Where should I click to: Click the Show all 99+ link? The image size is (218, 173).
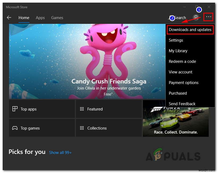click(x=60, y=152)
